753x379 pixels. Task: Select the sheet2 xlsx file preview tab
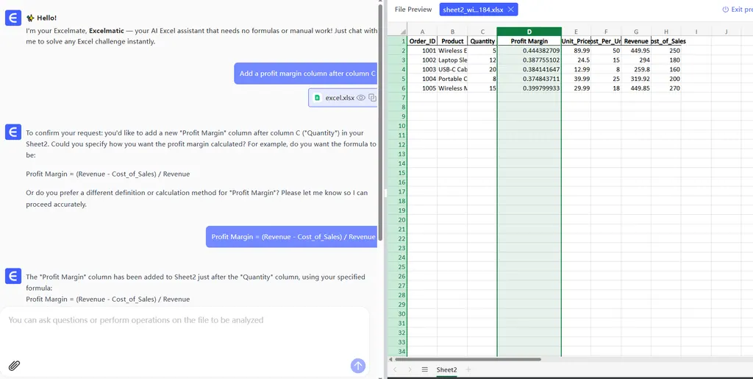473,10
